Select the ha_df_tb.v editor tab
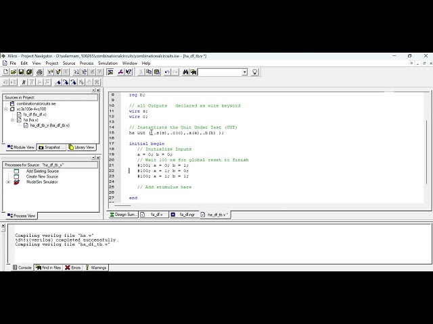Viewport: 433px width, 324px height. pos(215,215)
